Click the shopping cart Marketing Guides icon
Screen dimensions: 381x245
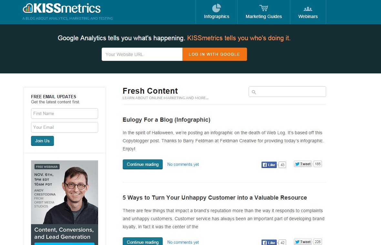(x=263, y=8)
